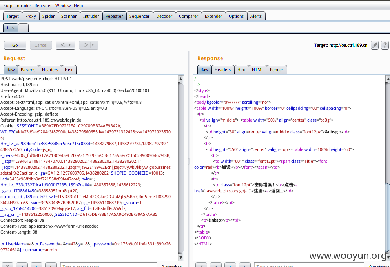
Task: Switch to the Target tab
Action: tap(13, 16)
